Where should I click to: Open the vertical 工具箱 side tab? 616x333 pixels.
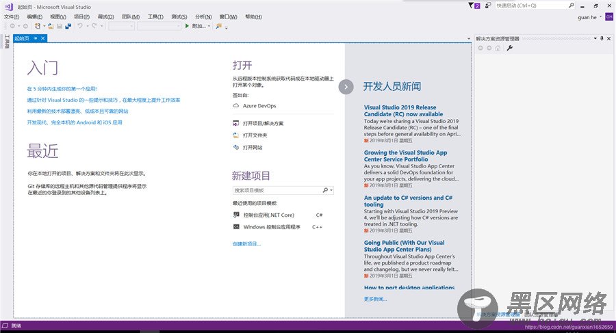[x=7, y=41]
